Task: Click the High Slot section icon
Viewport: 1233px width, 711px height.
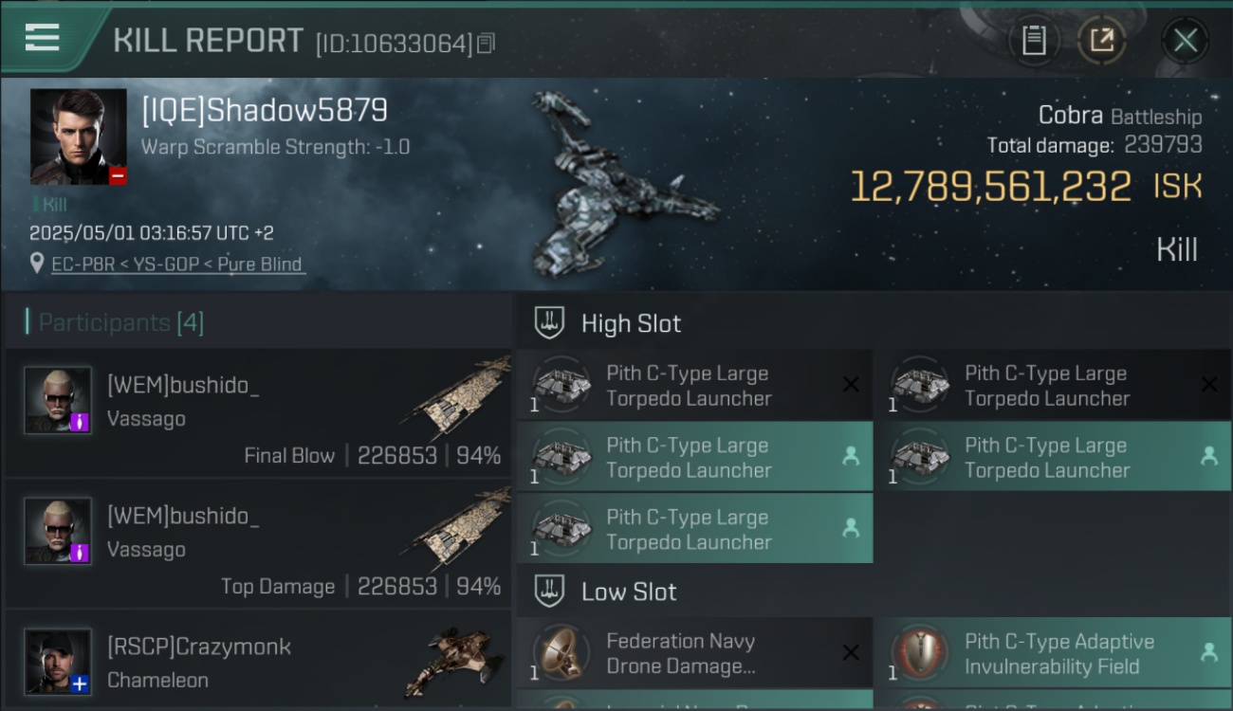Action: [549, 323]
